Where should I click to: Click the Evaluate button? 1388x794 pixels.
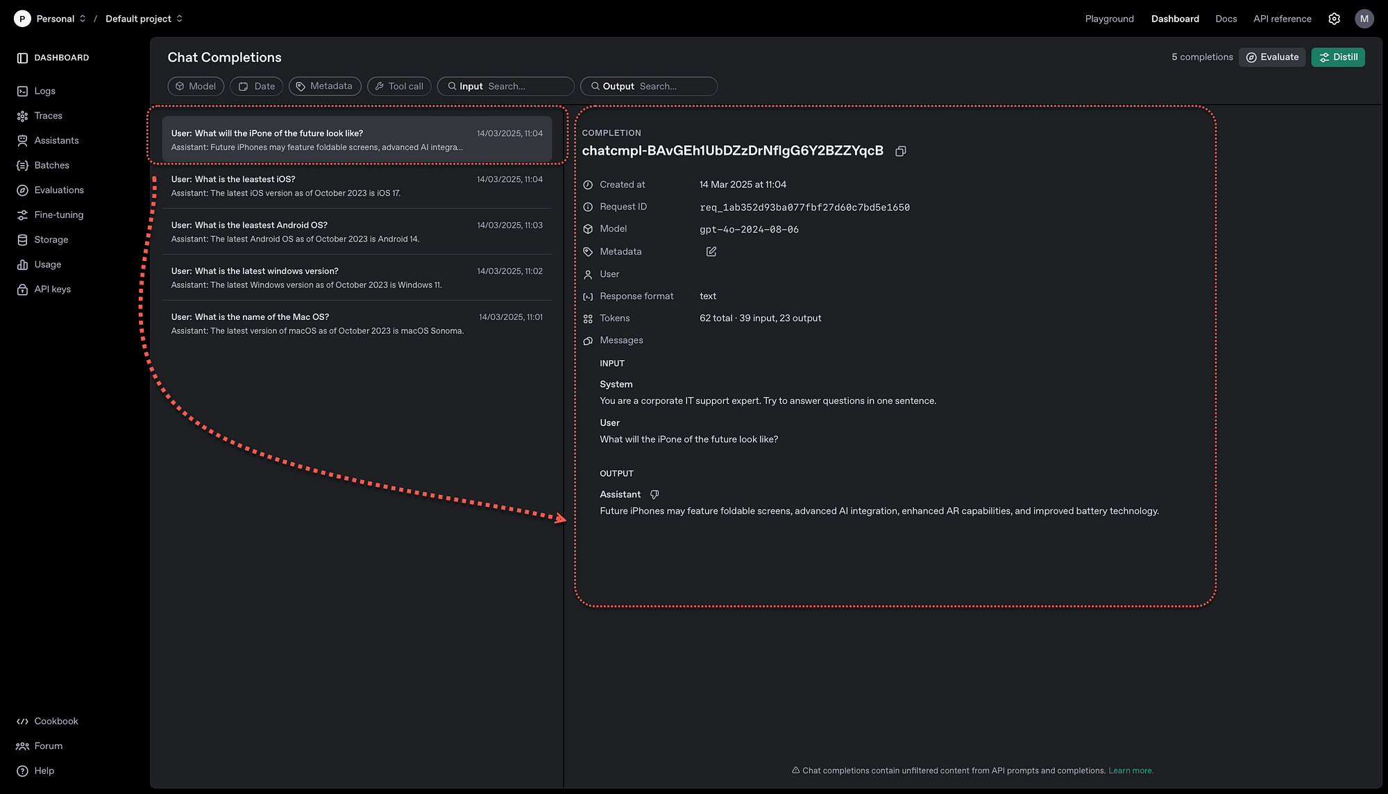(1272, 57)
